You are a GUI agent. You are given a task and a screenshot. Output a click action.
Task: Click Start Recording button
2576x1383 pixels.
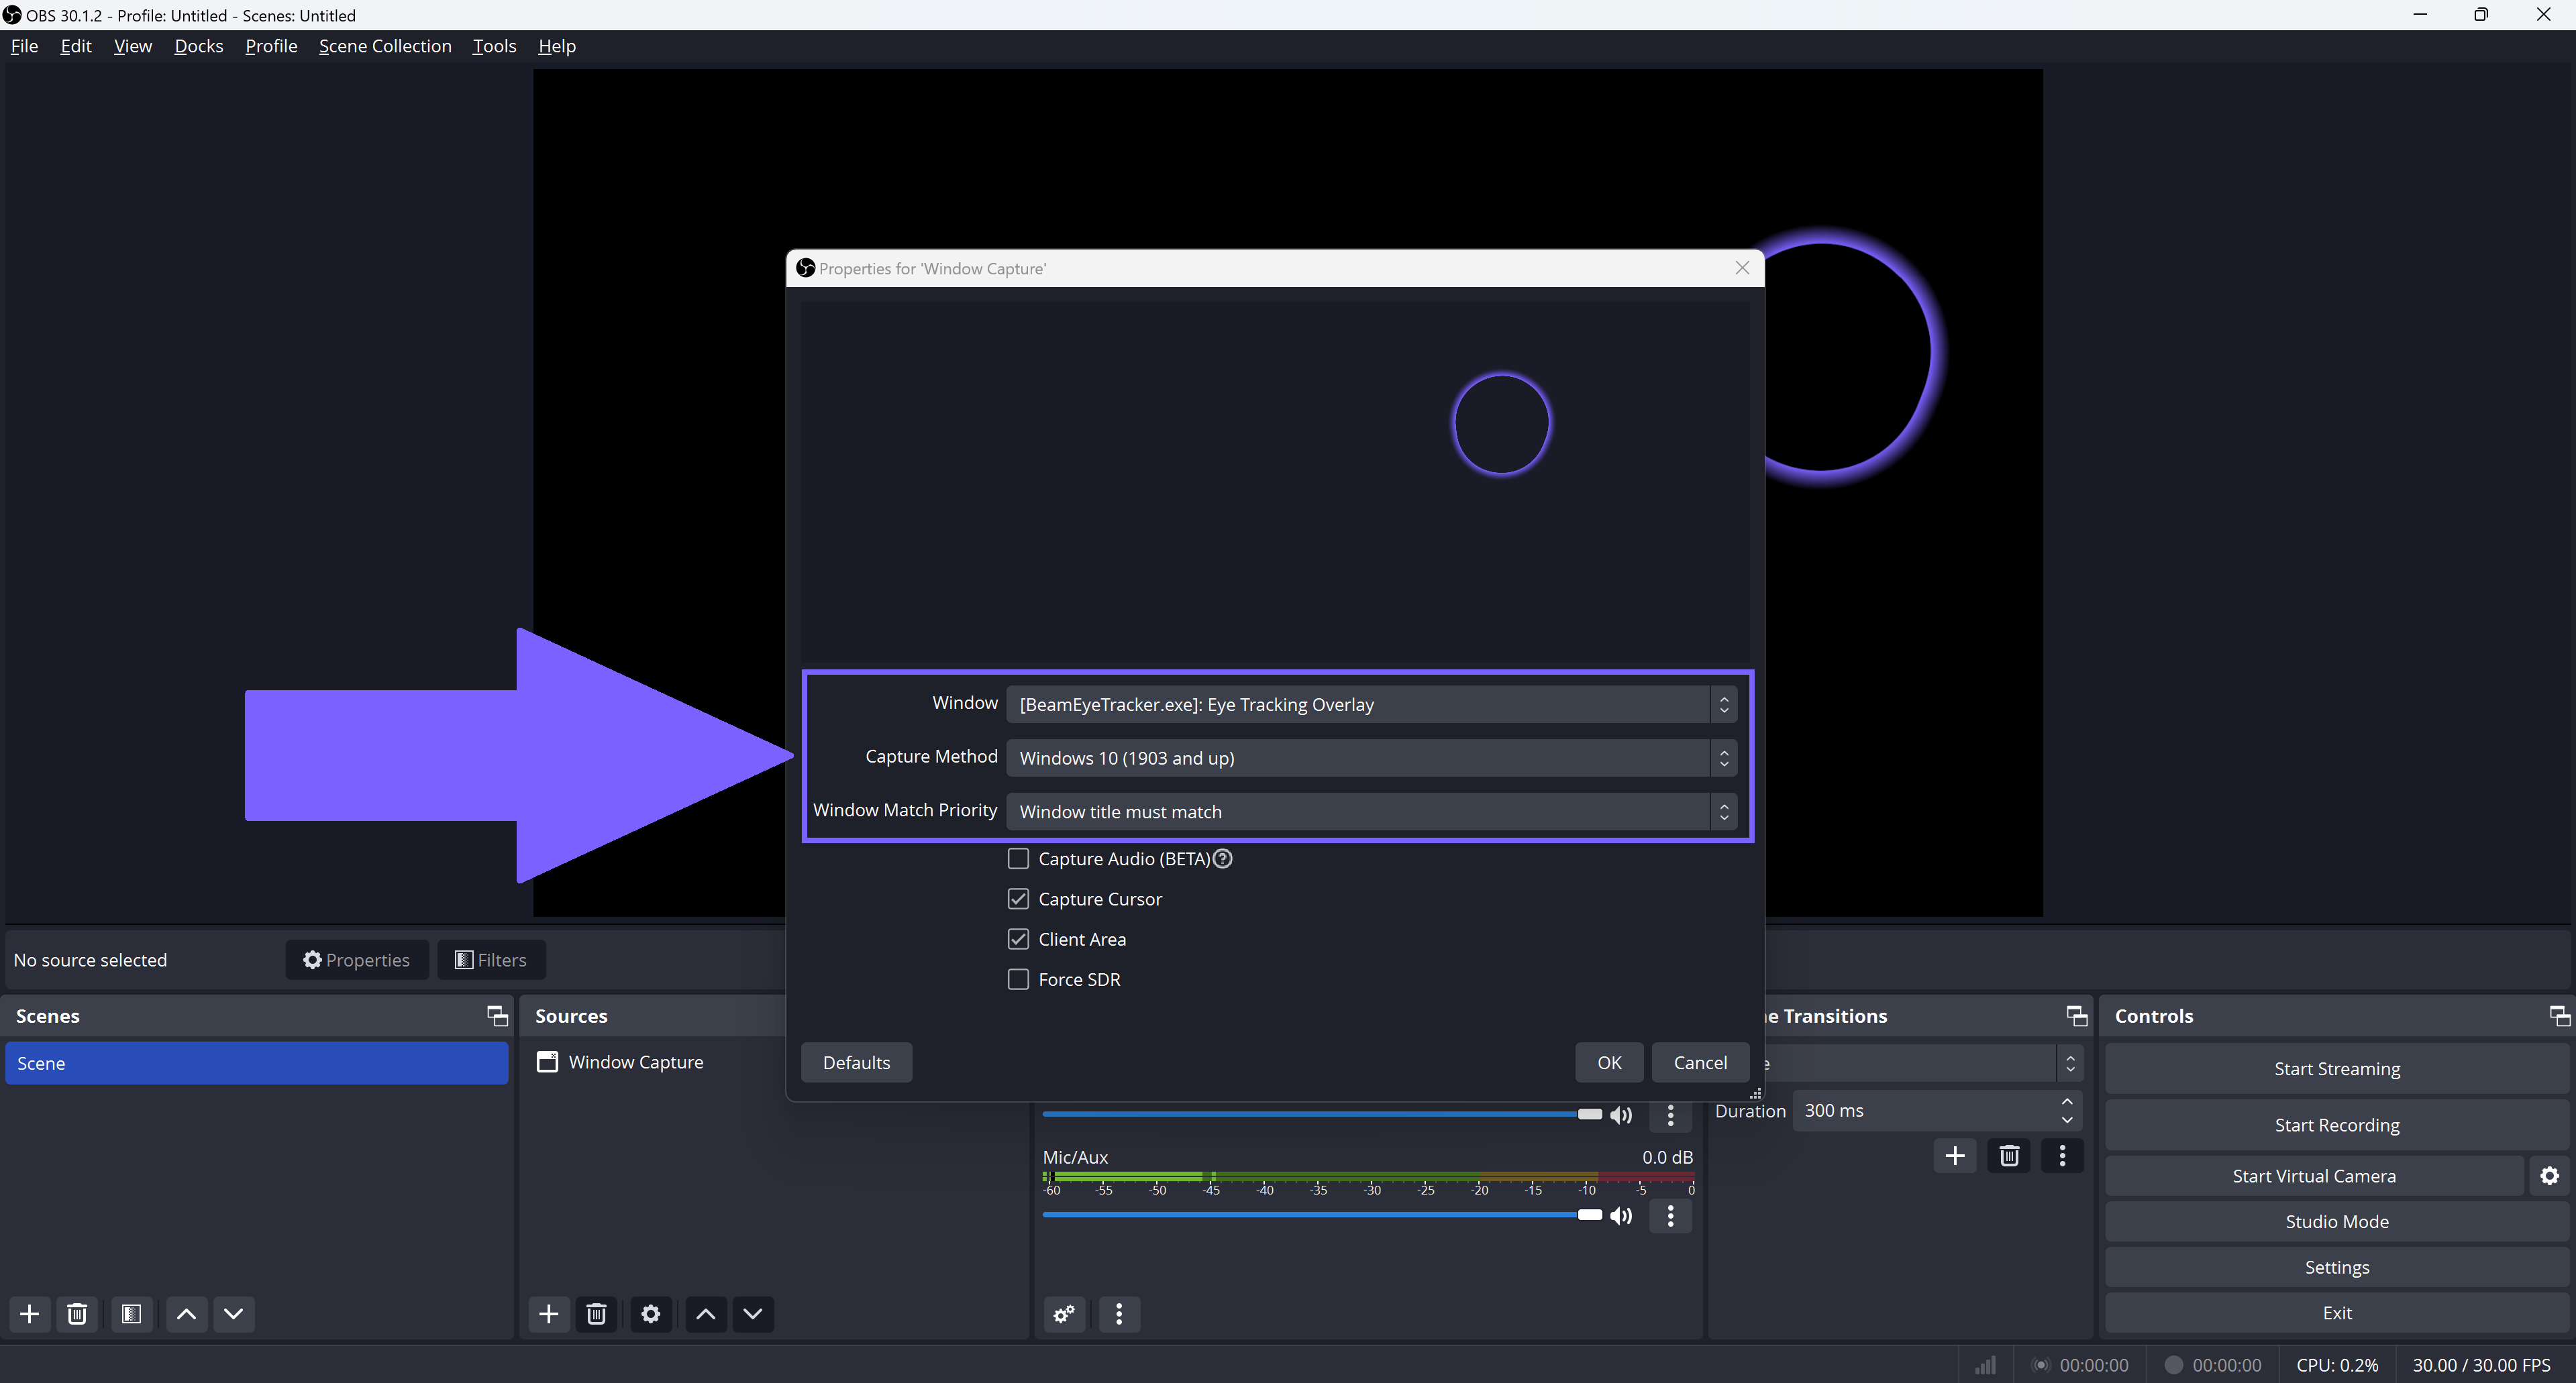[2336, 1125]
